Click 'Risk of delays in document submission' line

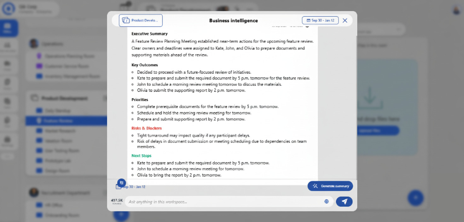click(x=222, y=144)
